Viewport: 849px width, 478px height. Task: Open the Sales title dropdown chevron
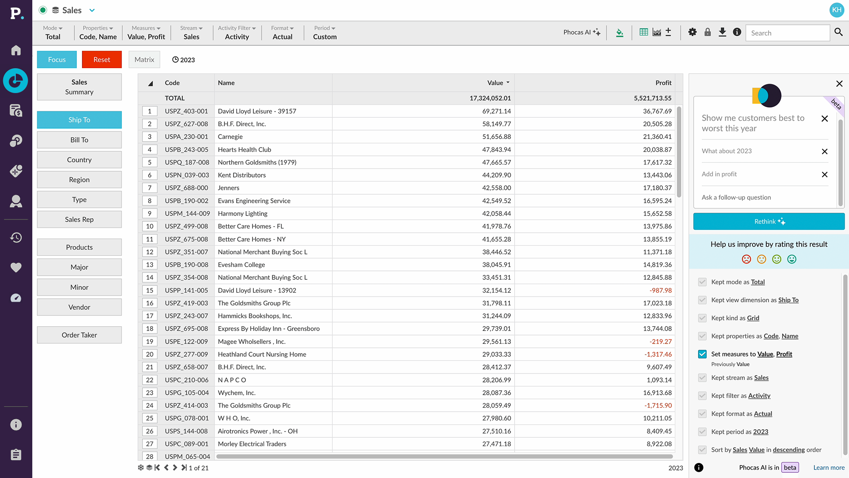click(x=92, y=10)
